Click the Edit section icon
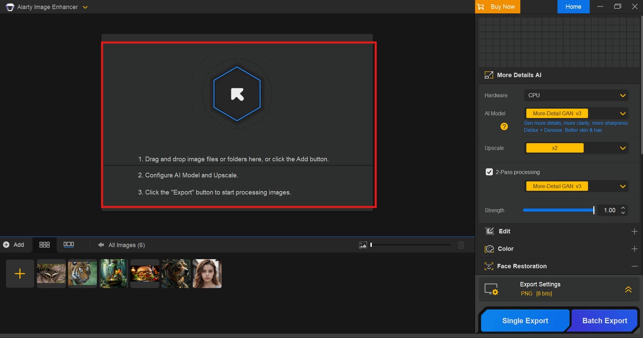Screen dimensions: 643x338 coord(489,231)
